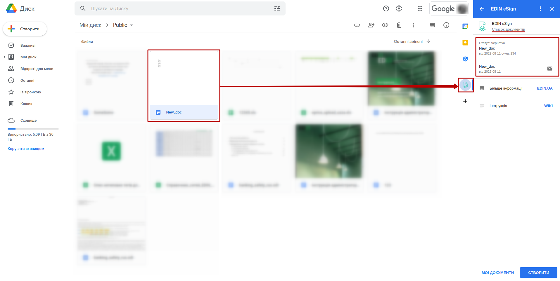Open the Public folder dropdown arrow
The width and height of the screenshot is (560, 281).
point(132,25)
